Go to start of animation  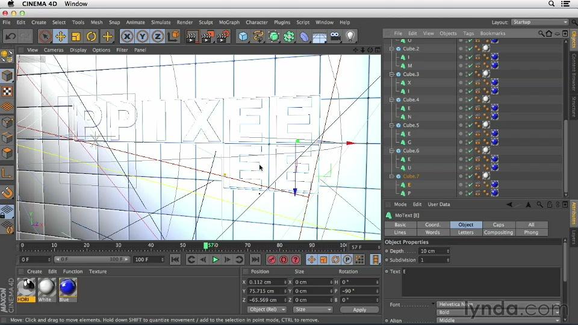pos(175,260)
